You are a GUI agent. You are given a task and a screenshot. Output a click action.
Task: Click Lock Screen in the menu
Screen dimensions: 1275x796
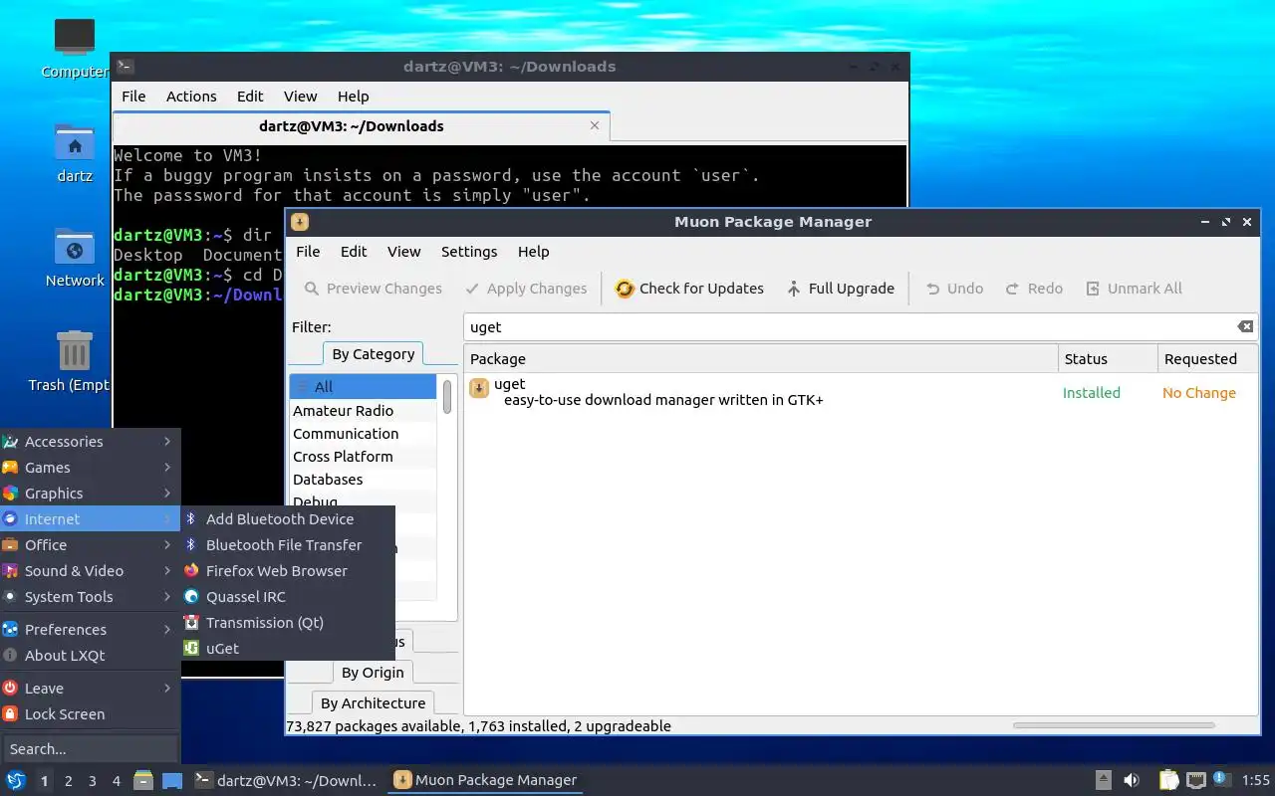[90, 714]
